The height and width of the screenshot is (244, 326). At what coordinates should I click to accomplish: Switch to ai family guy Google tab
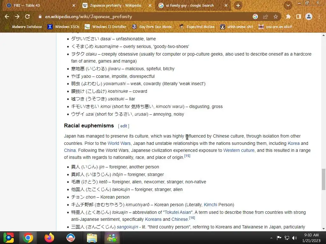pyautogui.click(x=193, y=6)
